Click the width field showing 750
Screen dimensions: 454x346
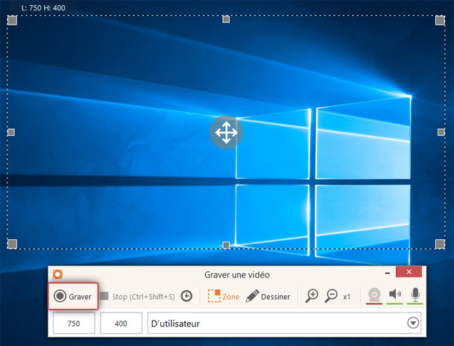(x=74, y=323)
